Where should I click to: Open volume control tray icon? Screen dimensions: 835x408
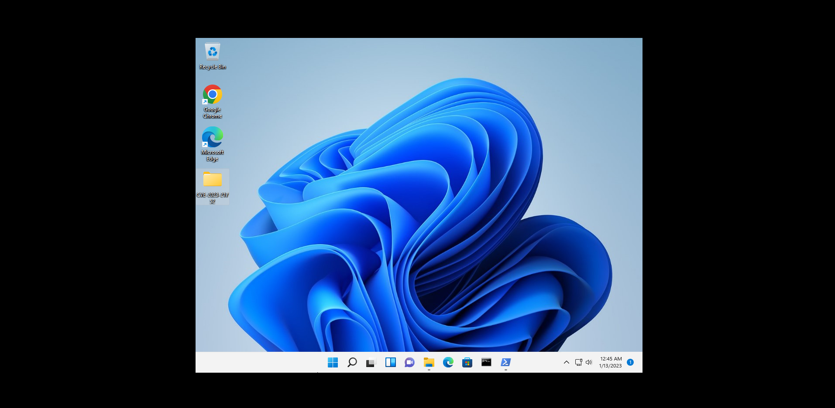point(588,362)
